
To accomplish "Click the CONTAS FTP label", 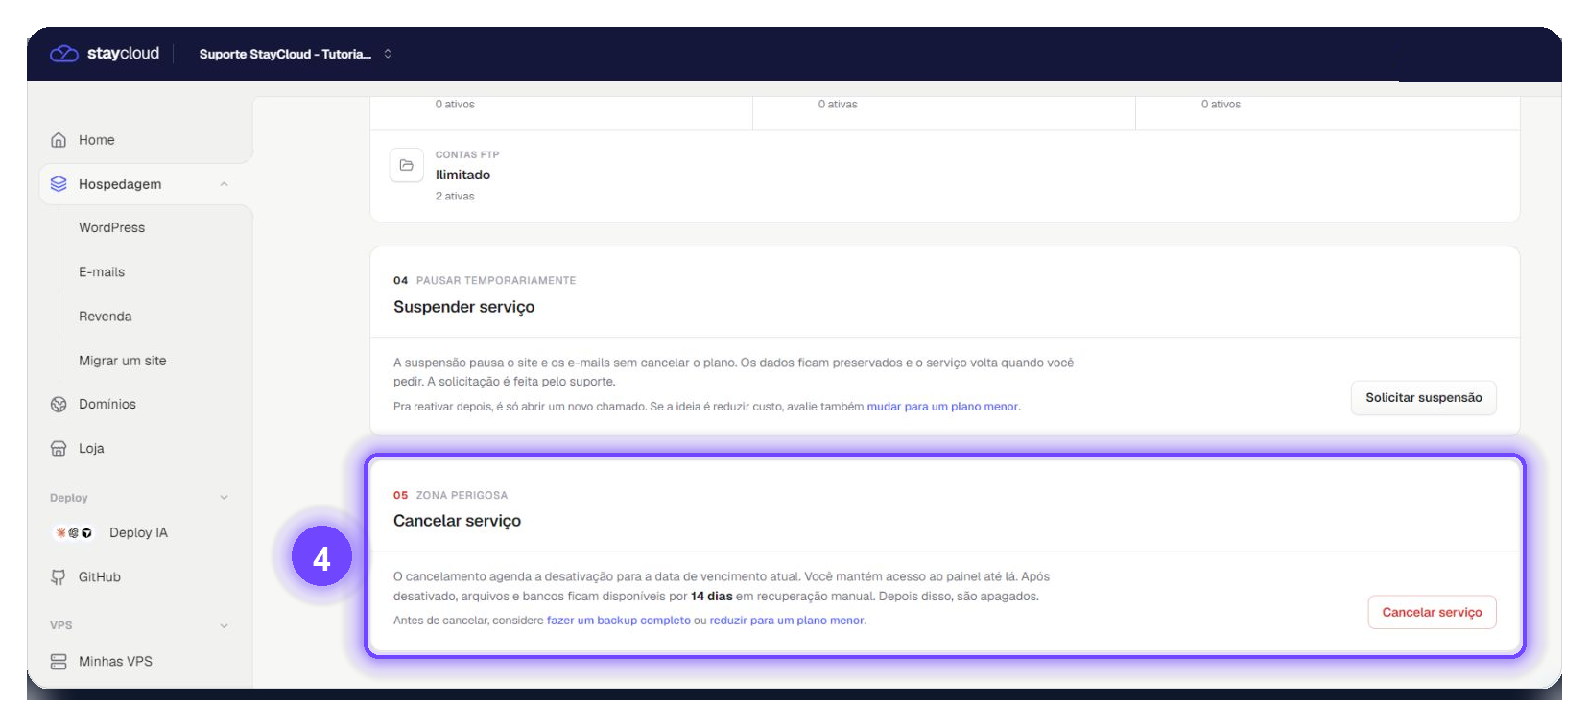I will point(467,154).
